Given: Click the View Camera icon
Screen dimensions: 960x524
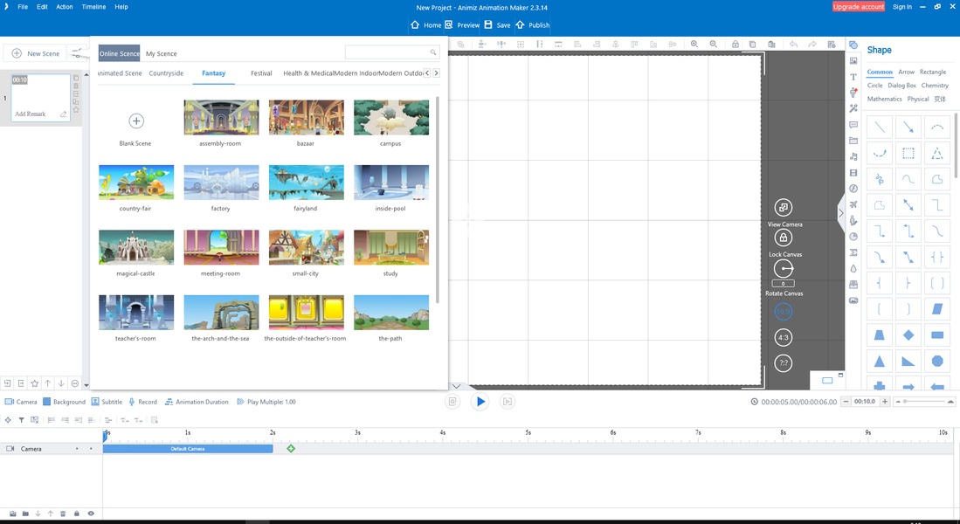Looking at the screenshot, I should [x=784, y=208].
